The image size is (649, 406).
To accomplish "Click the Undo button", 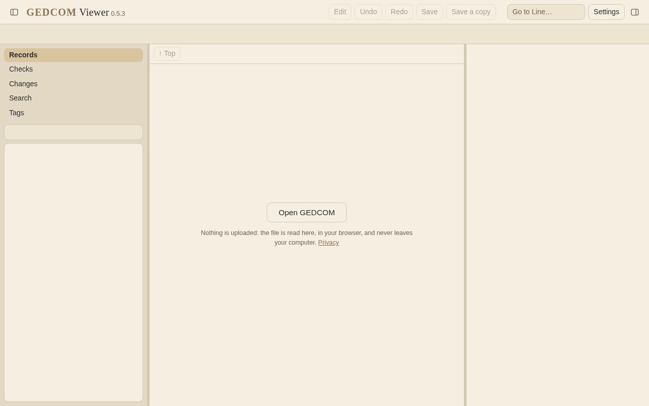I will click(x=369, y=12).
